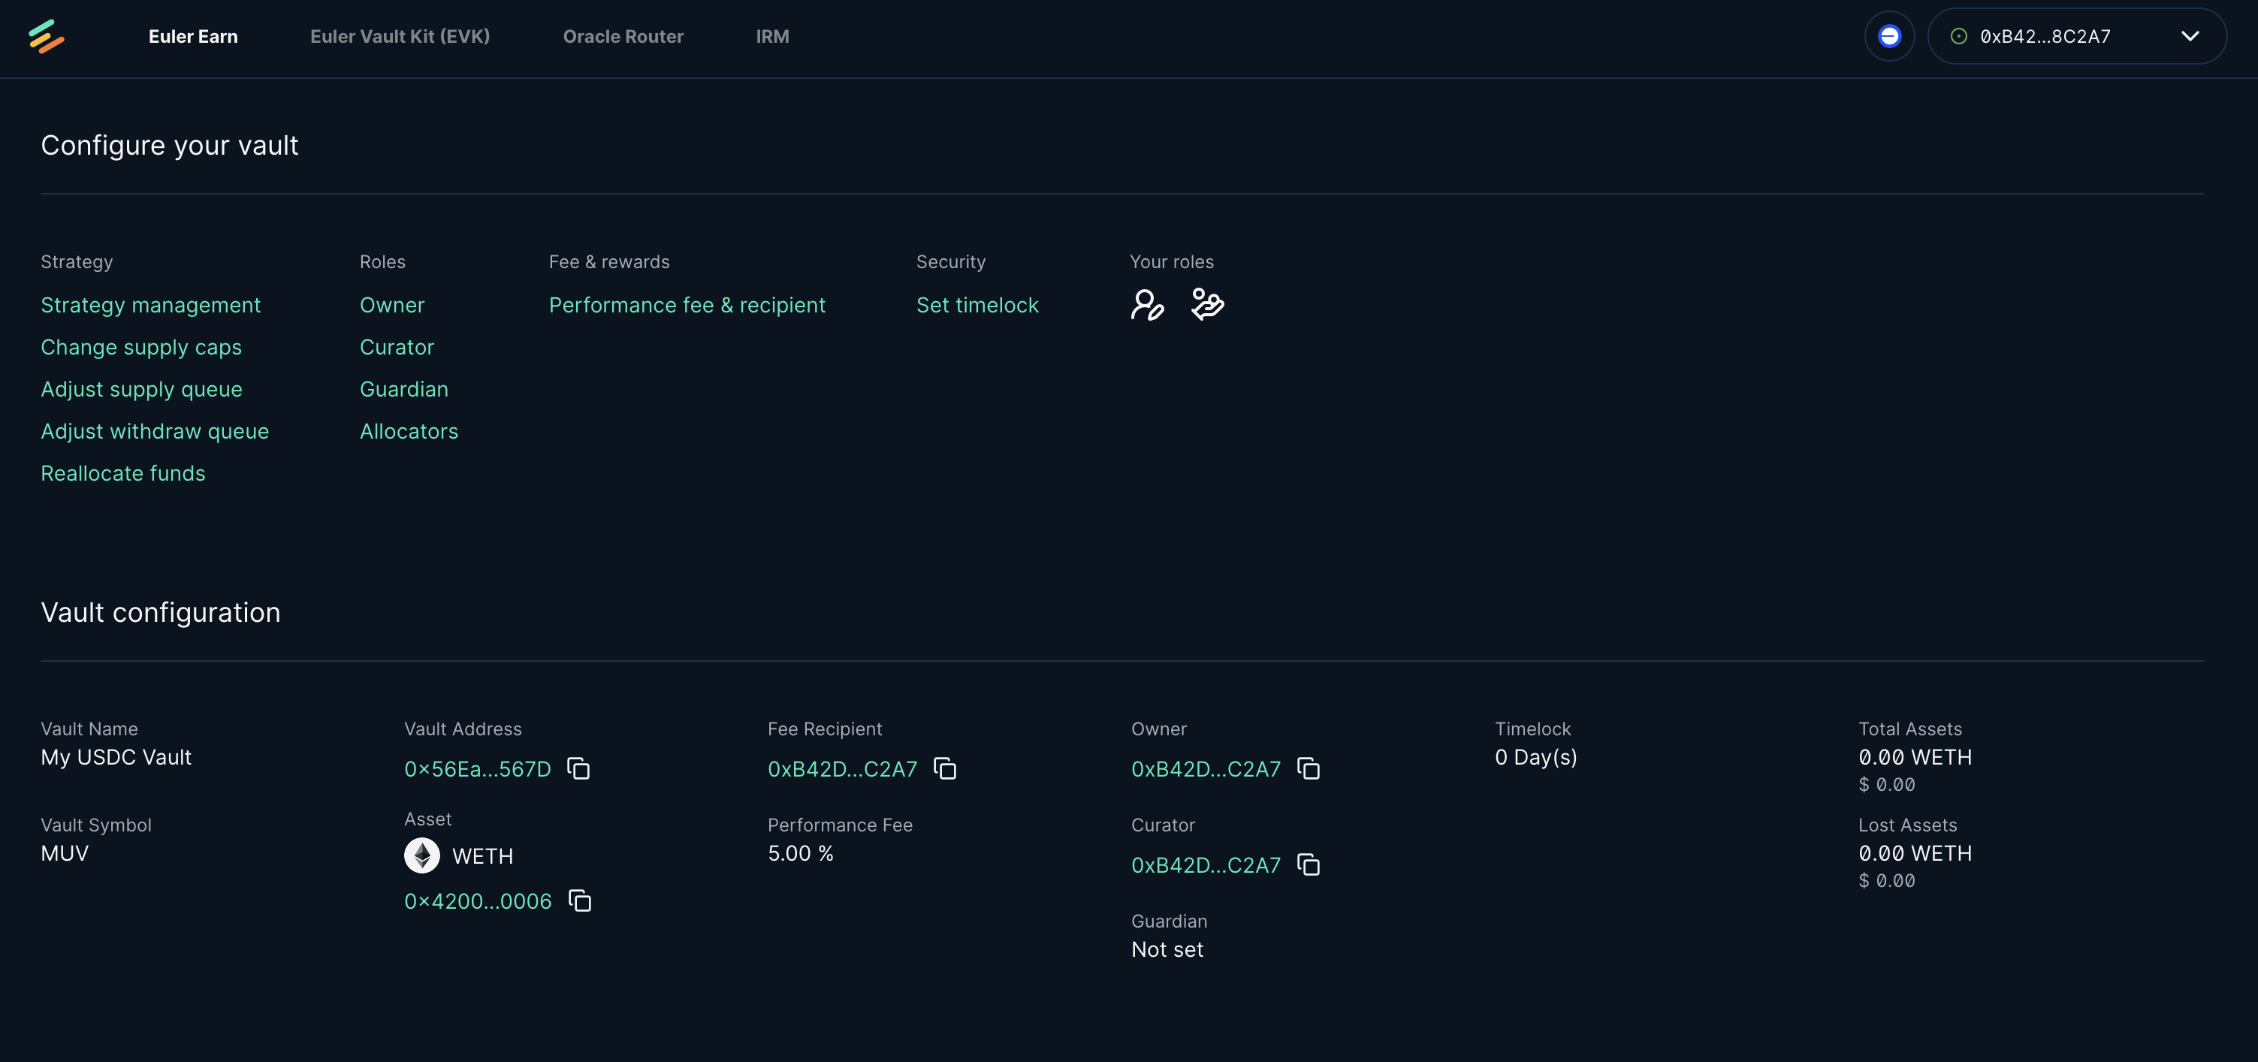Open Adjust supply queue
The height and width of the screenshot is (1062, 2258).
(x=142, y=389)
